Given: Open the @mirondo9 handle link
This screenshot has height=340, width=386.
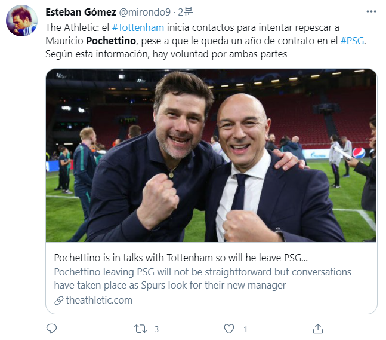Looking at the screenshot, I should (145, 13).
